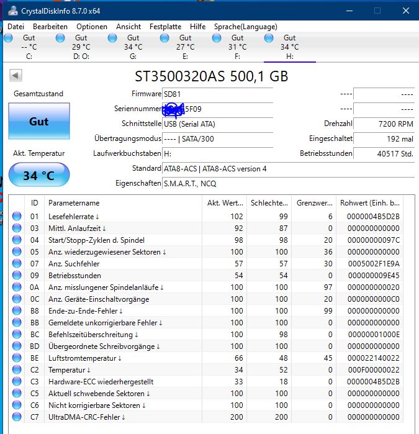Click raw value 000022140022

[374, 358]
